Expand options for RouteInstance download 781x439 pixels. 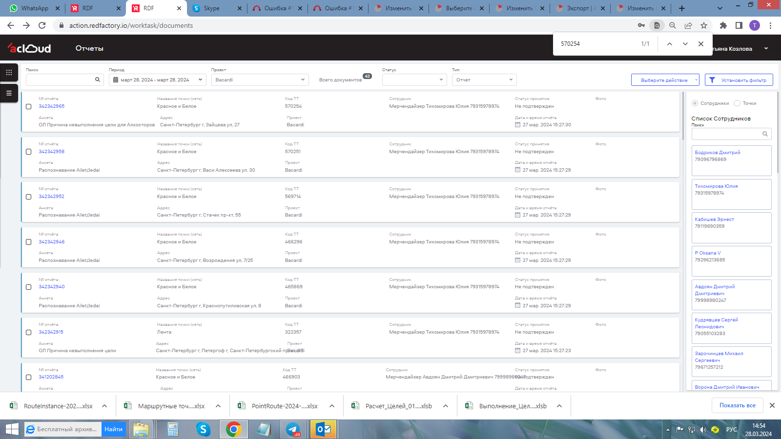point(104,406)
